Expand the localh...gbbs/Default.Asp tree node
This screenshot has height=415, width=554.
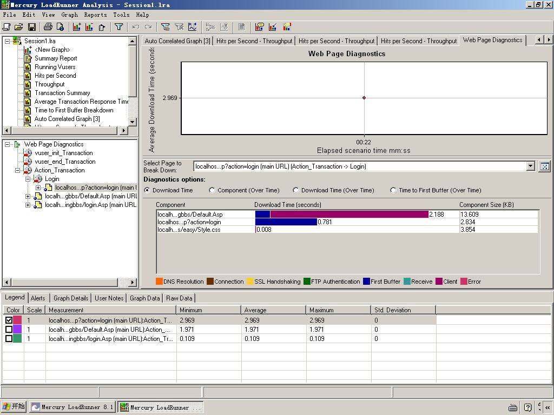click(x=28, y=196)
